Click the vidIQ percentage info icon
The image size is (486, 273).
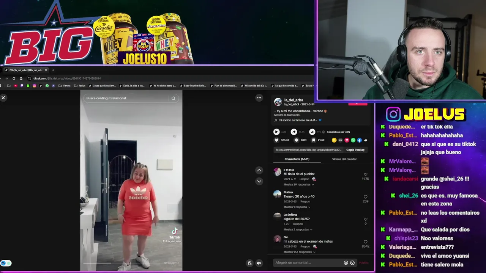pyautogui.click(x=323, y=132)
